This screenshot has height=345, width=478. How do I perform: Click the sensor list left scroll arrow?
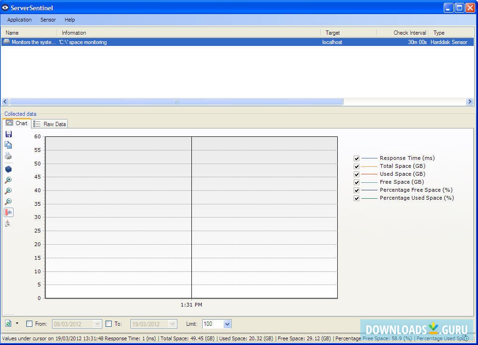5,101
